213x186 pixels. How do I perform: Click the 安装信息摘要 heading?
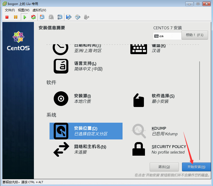(x=52, y=28)
